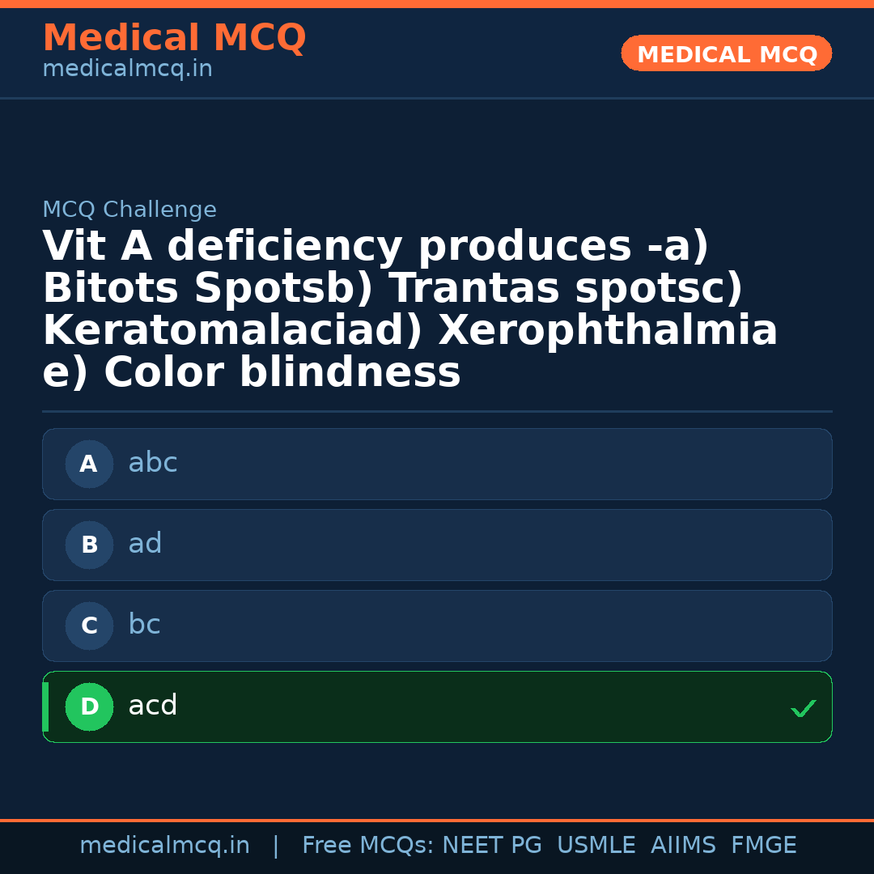Screen dimensions: 874x874
Task: Click the AIIMS footer text
Action: tap(683, 846)
